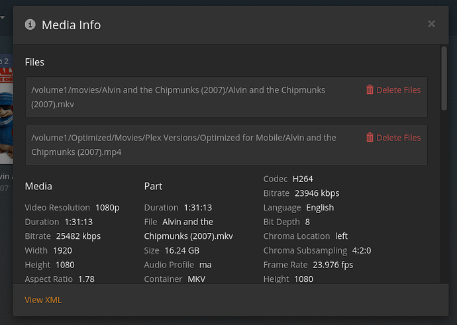Click the dialog's vertical scrollbar thumb
Image resolution: width=457 pixels, height=325 pixels.
tap(444, 78)
